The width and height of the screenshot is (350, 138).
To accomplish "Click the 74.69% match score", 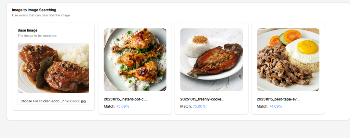I will pyautogui.click(x=276, y=106).
